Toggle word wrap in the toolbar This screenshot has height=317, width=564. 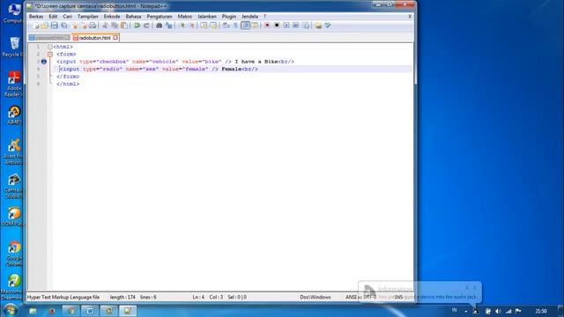point(226,26)
